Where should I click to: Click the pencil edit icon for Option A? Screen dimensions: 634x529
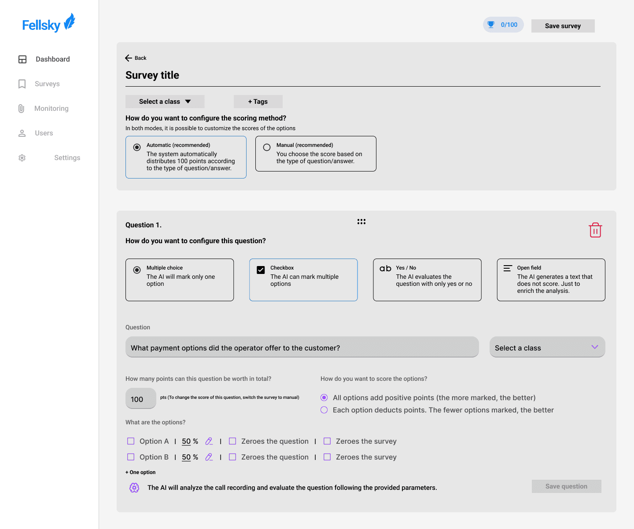tap(209, 441)
